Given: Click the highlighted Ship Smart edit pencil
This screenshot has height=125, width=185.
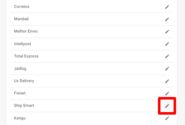Looking at the screenshot, I should 167,106.
